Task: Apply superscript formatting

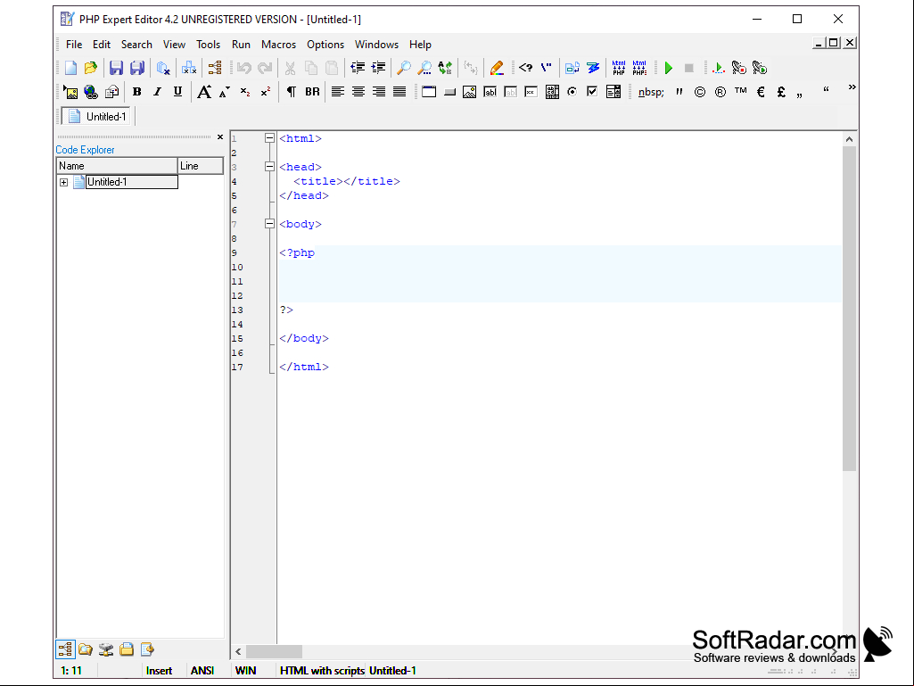Action: 266,92
